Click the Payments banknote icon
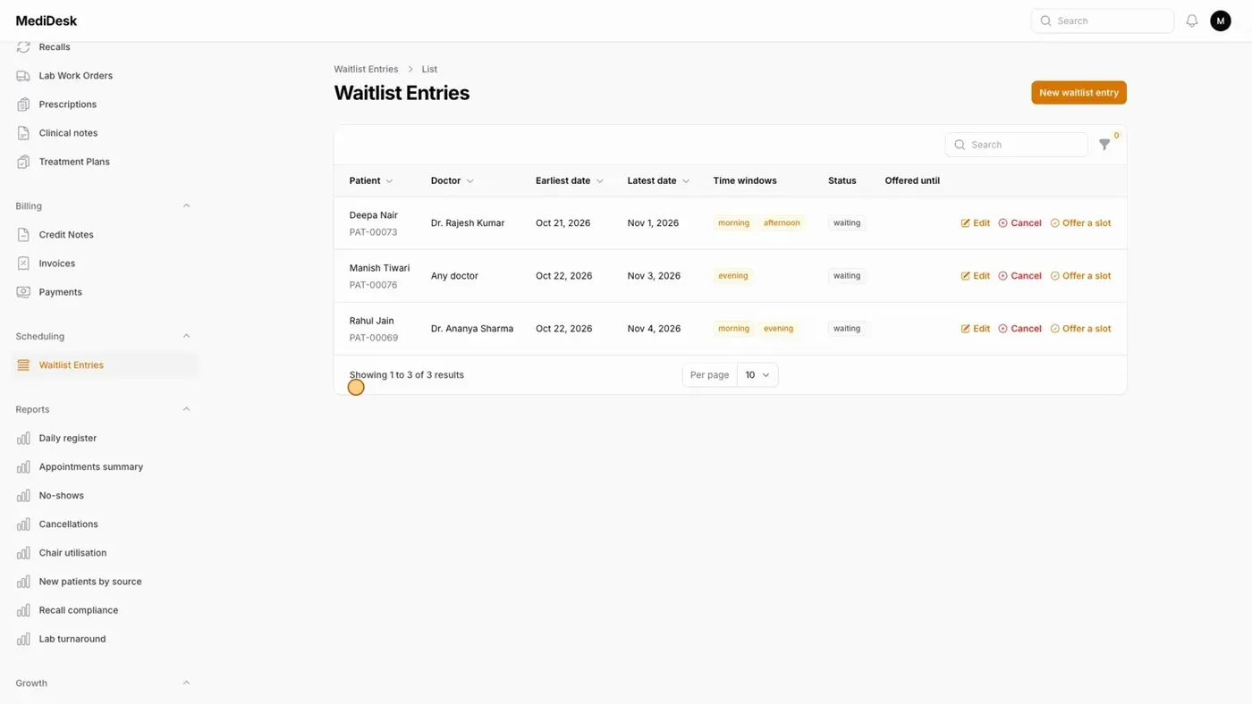Image resolution: width=1252 pixels, height=704 pixels. (x=23, y=292)
